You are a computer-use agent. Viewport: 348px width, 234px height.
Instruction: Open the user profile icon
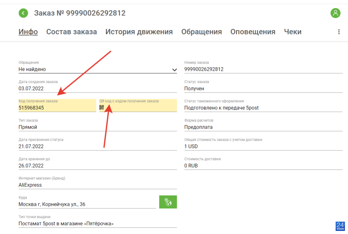pyautogui.click(x=335, y=13)
